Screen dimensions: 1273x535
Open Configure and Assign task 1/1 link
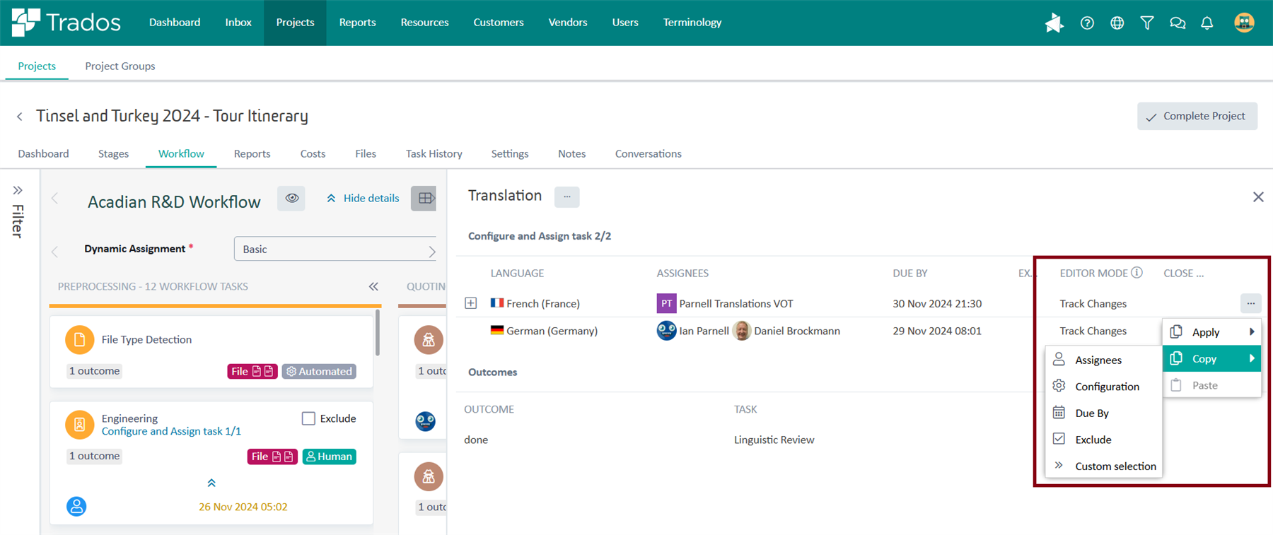(x=171, y=431)
